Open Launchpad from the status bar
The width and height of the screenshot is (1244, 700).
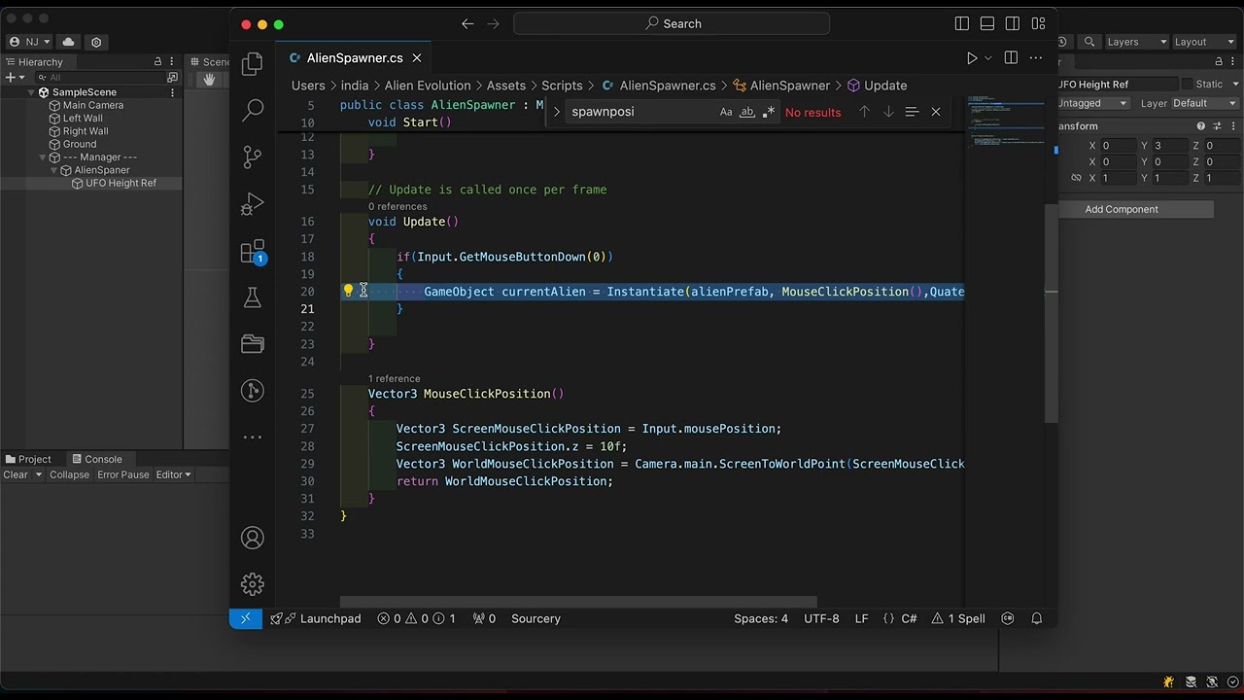(316, 618)
